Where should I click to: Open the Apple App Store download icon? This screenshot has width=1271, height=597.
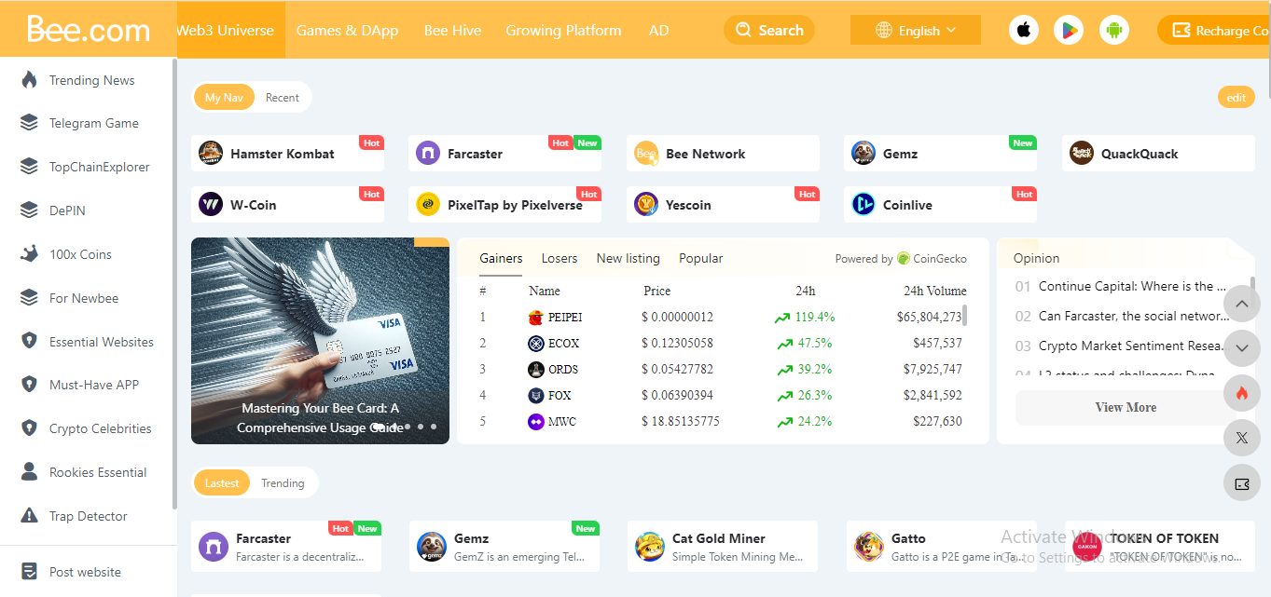pyautogui.click(x=1024, y=30)
